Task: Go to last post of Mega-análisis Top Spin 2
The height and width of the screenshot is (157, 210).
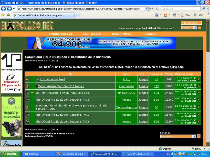Action: 198,86
